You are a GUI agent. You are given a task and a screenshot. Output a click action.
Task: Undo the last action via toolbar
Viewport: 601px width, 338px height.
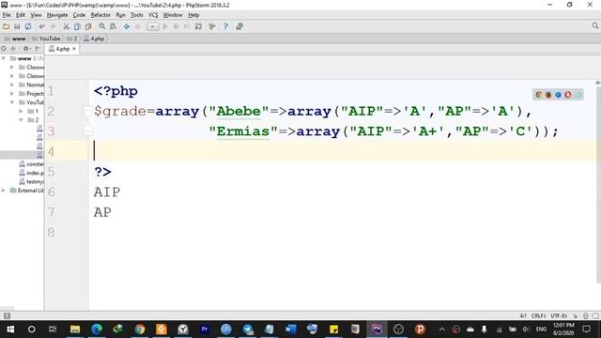(x=41, y=26)
